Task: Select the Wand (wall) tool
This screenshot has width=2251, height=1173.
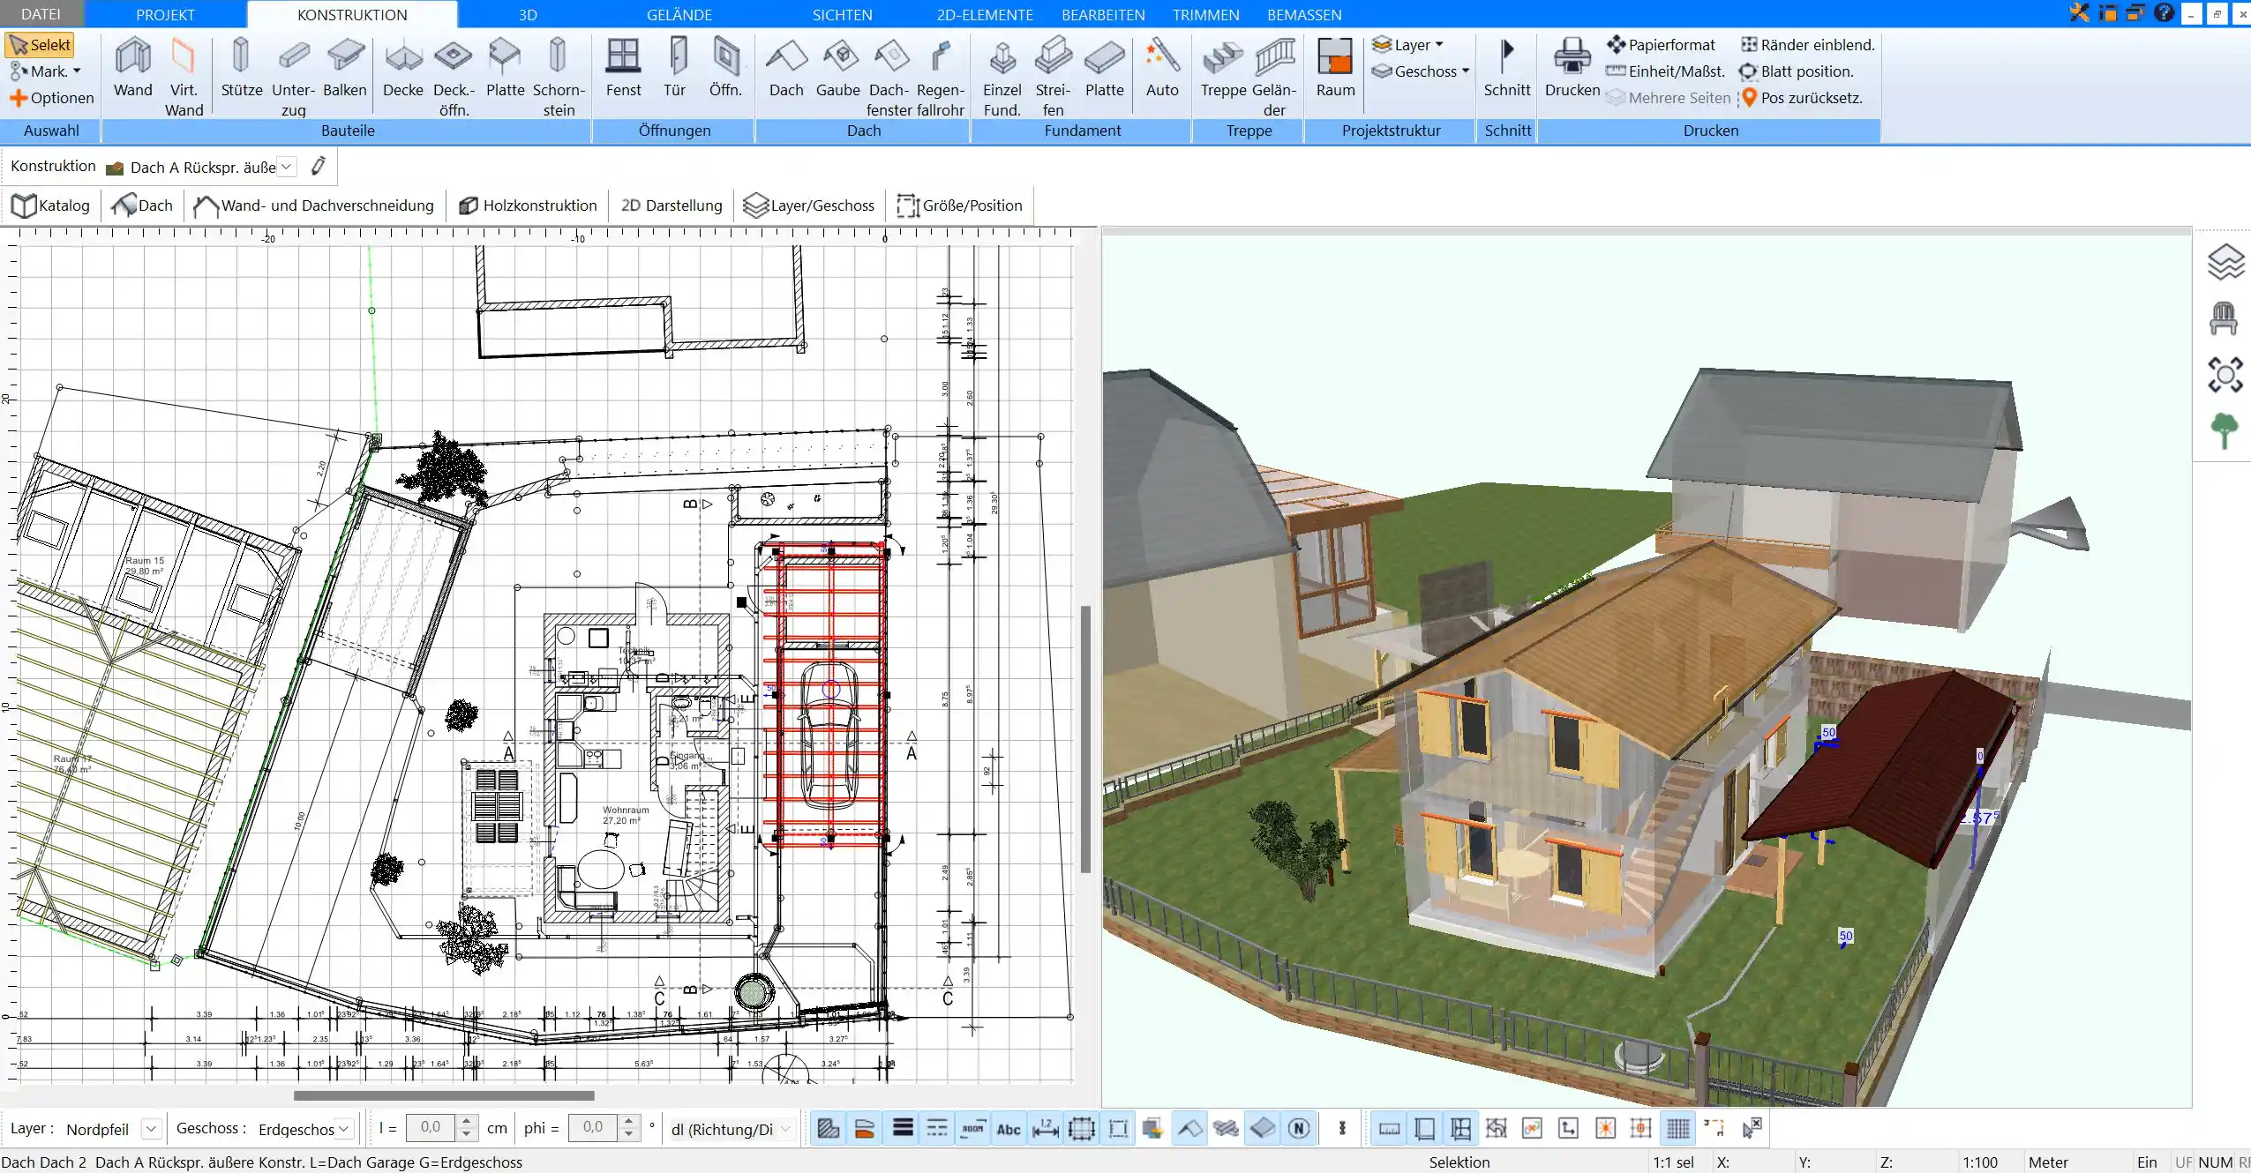Action: coord(133,68)
